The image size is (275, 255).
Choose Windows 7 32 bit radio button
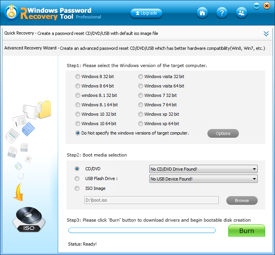141,95
